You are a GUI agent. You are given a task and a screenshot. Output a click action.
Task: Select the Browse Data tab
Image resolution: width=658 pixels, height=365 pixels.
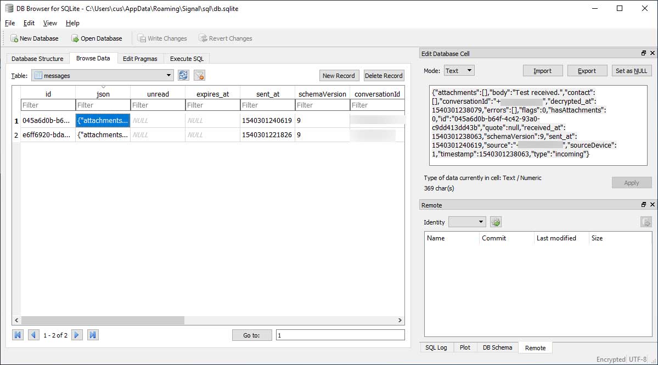(93, 58)
